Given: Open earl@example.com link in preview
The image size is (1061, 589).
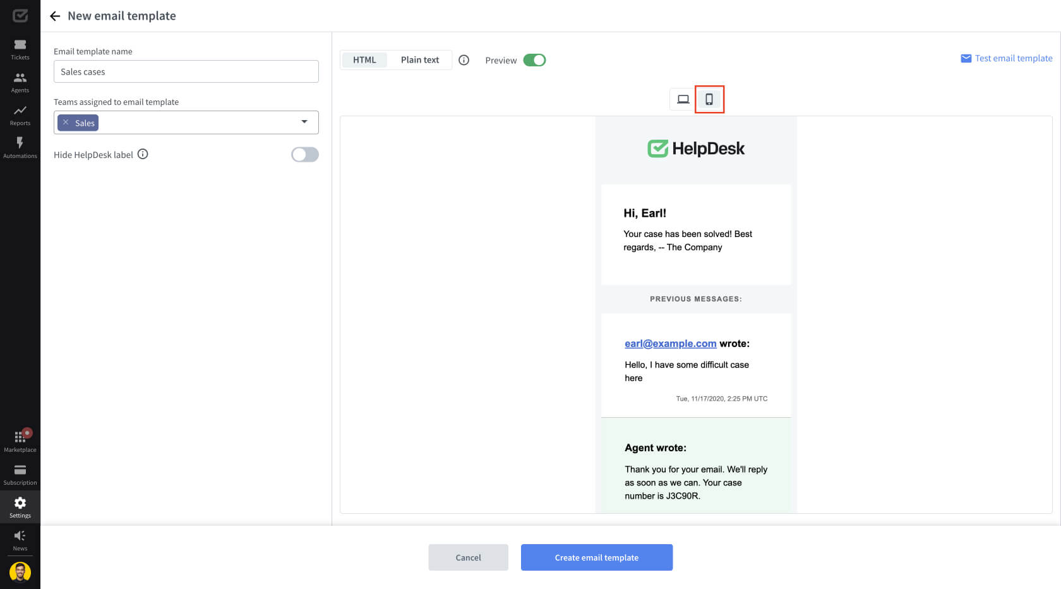Looking at the screenshot, I should point(670,344).
